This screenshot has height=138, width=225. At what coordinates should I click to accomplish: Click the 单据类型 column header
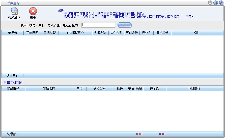click(x=50, y=33)
